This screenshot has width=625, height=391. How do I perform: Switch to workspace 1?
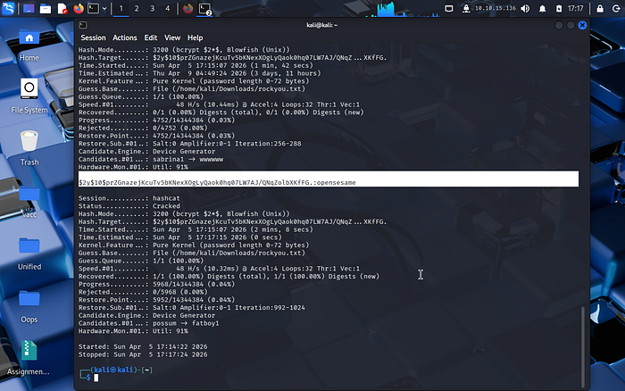coord(121,8)
